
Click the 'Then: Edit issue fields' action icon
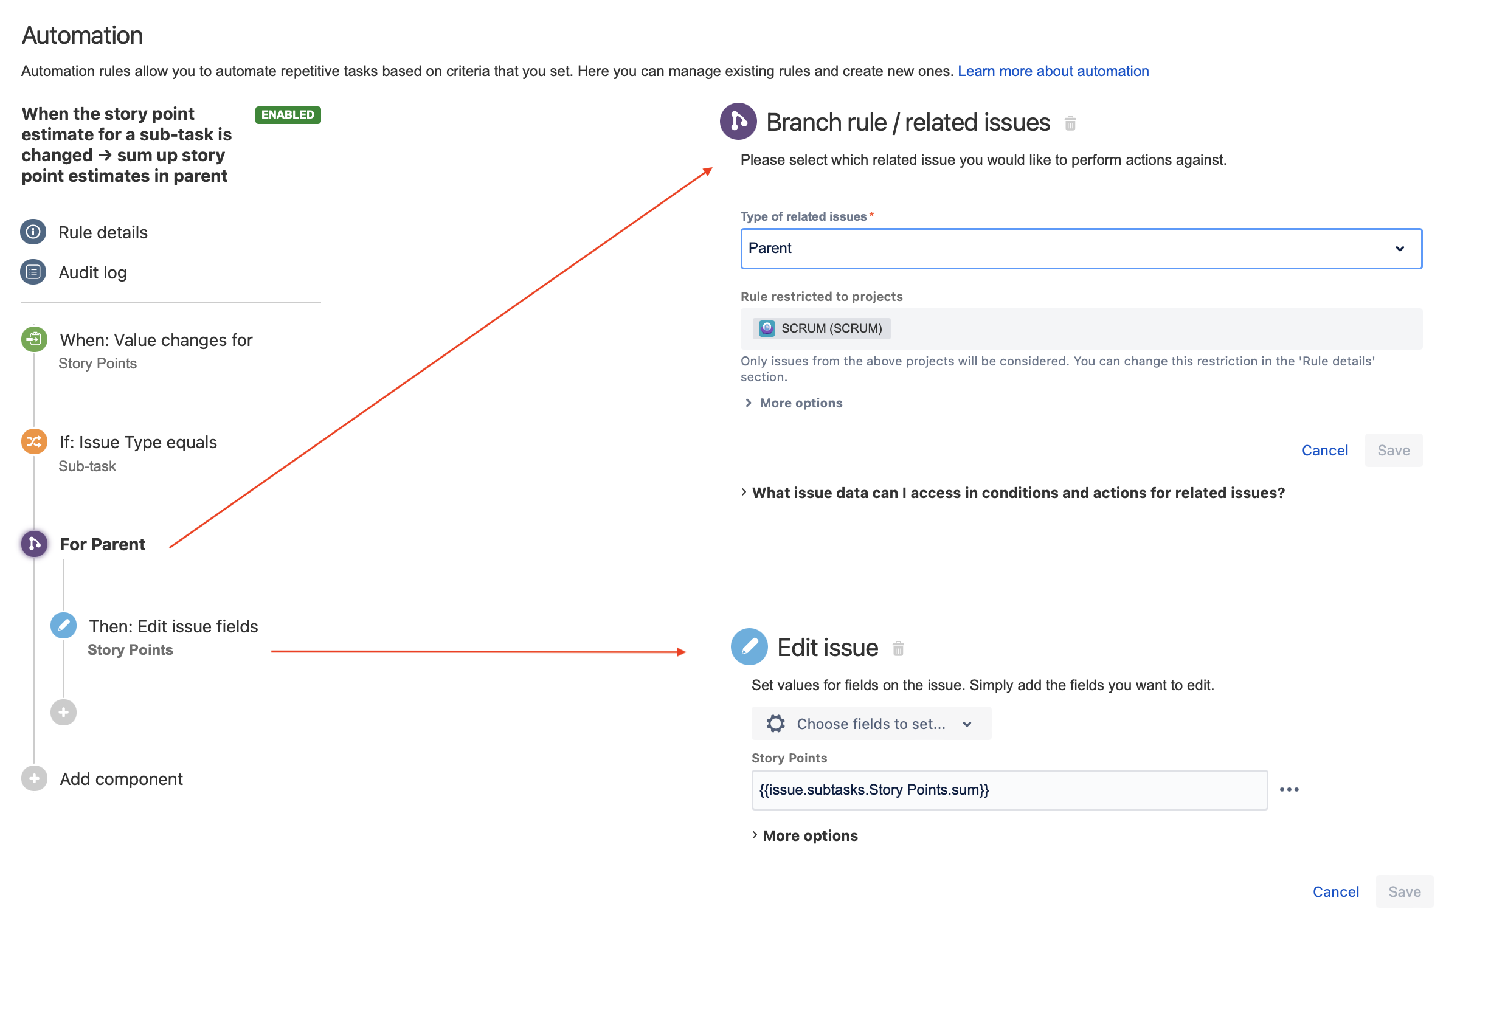point(64,626)
